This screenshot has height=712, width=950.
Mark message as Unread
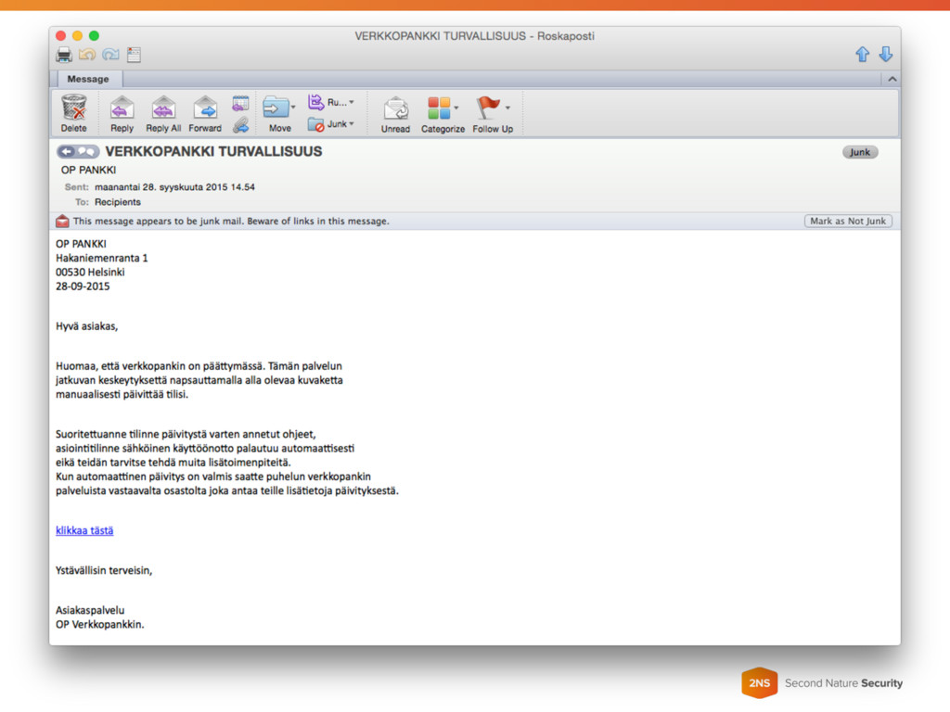pos(395,114)
